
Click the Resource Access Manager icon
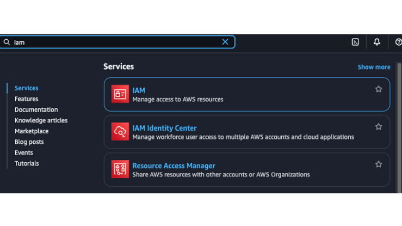pos(120,169)
